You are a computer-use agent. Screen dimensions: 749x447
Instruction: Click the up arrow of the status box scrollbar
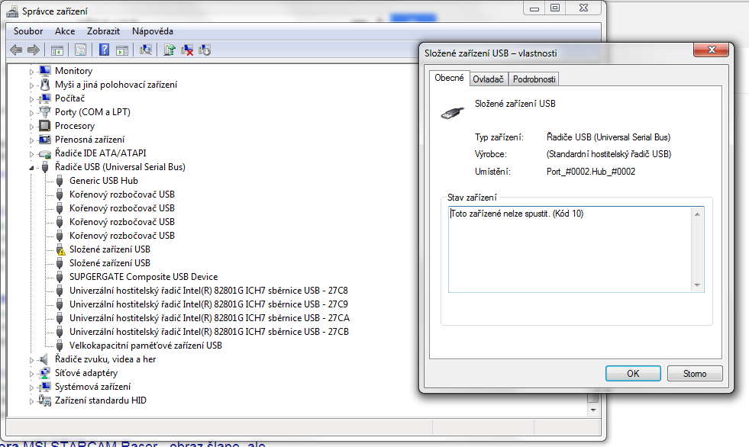pyautogui.click(x=697, y=214)
